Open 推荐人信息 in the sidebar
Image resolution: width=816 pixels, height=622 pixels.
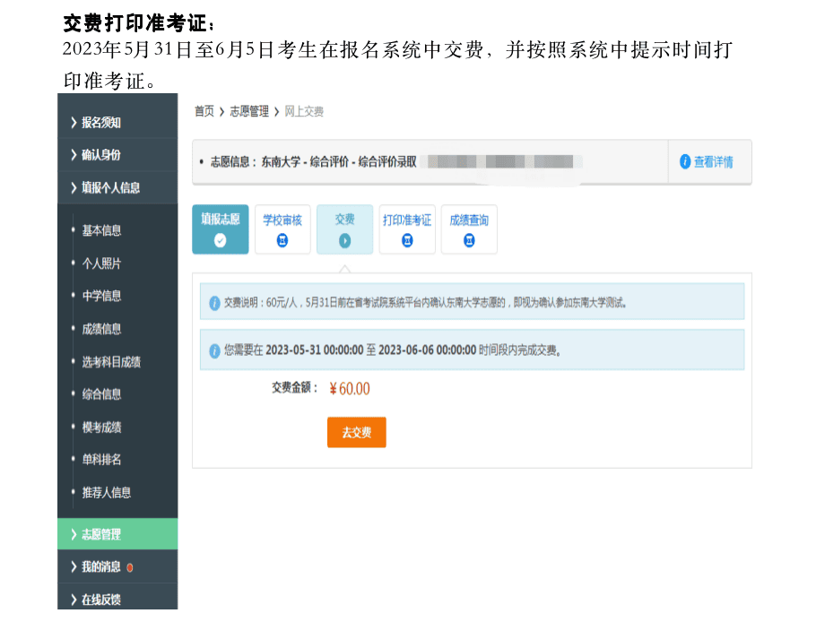(x=107, y=492)
